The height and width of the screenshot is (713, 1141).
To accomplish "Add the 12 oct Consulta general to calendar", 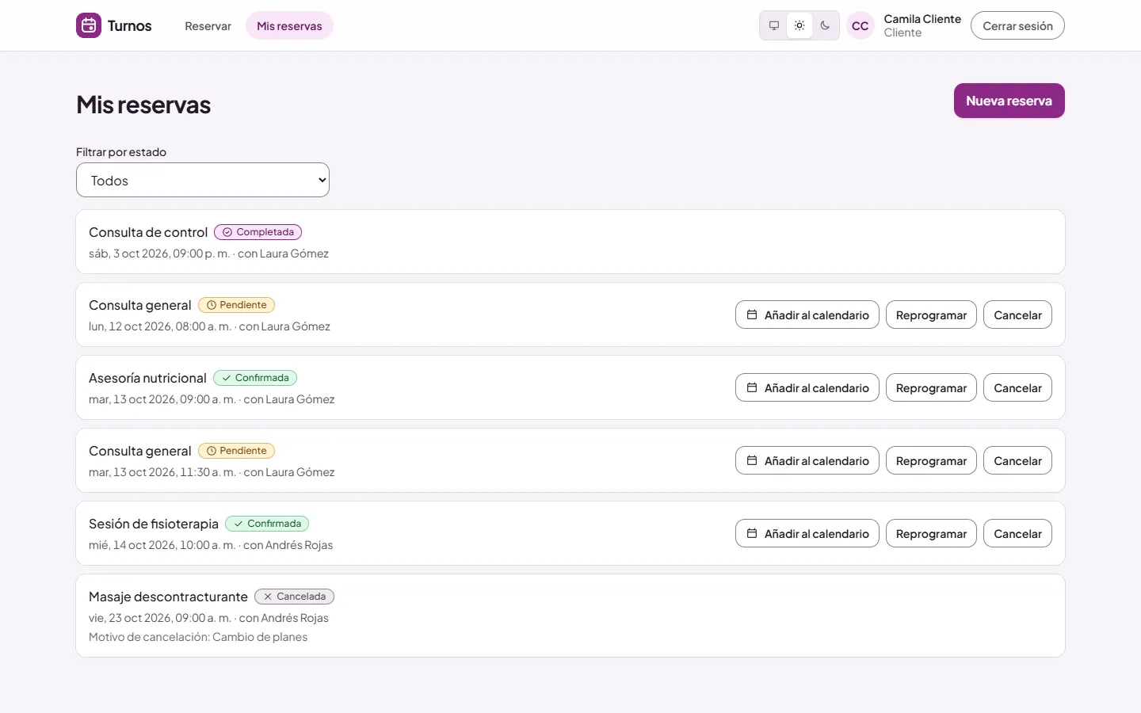I will (x=807, y=315).
